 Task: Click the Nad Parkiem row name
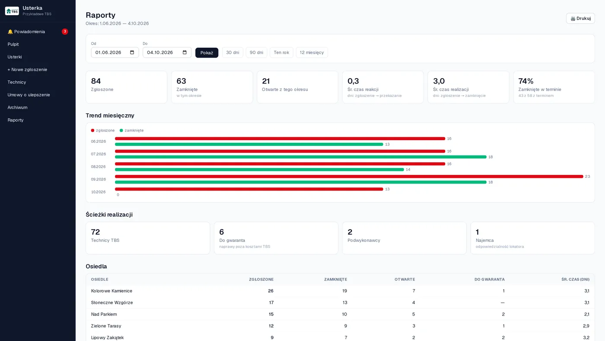[x=104, y=314]
